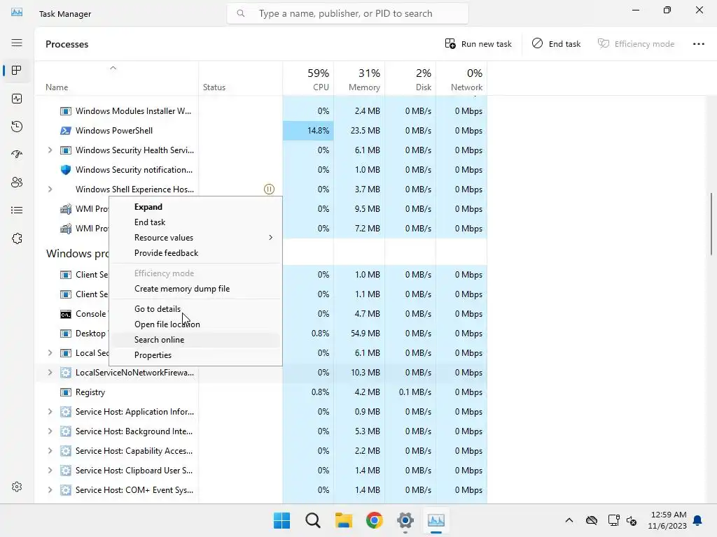Viewport: 717px width, 537px height.
Task: Click the Windows Security notification shield icon
Action: point(66,170)
